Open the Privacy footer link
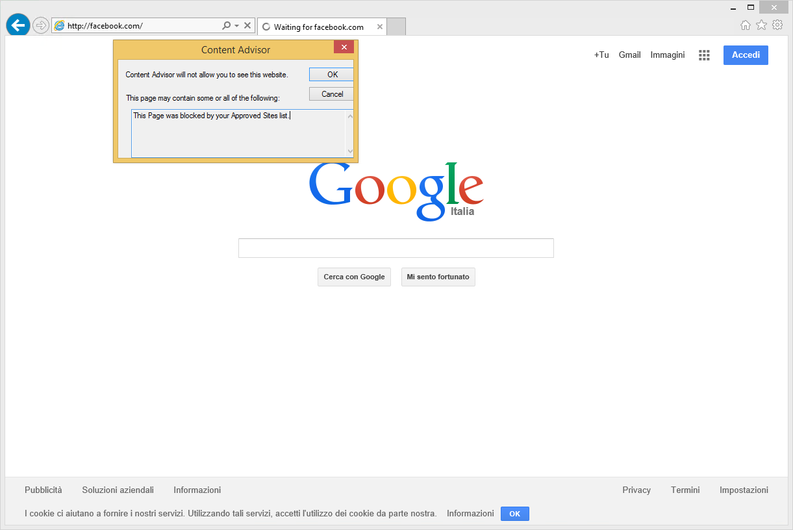This screenshot has width=793, height=530. [x=636, y=490]
